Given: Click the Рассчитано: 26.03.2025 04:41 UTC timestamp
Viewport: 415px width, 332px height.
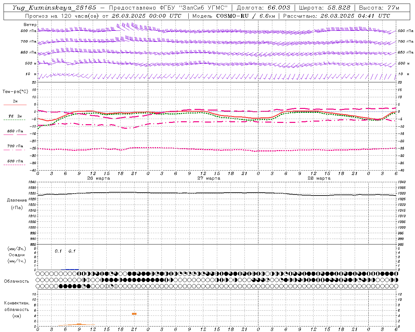Looking at the screenshot, I should 337,16.
